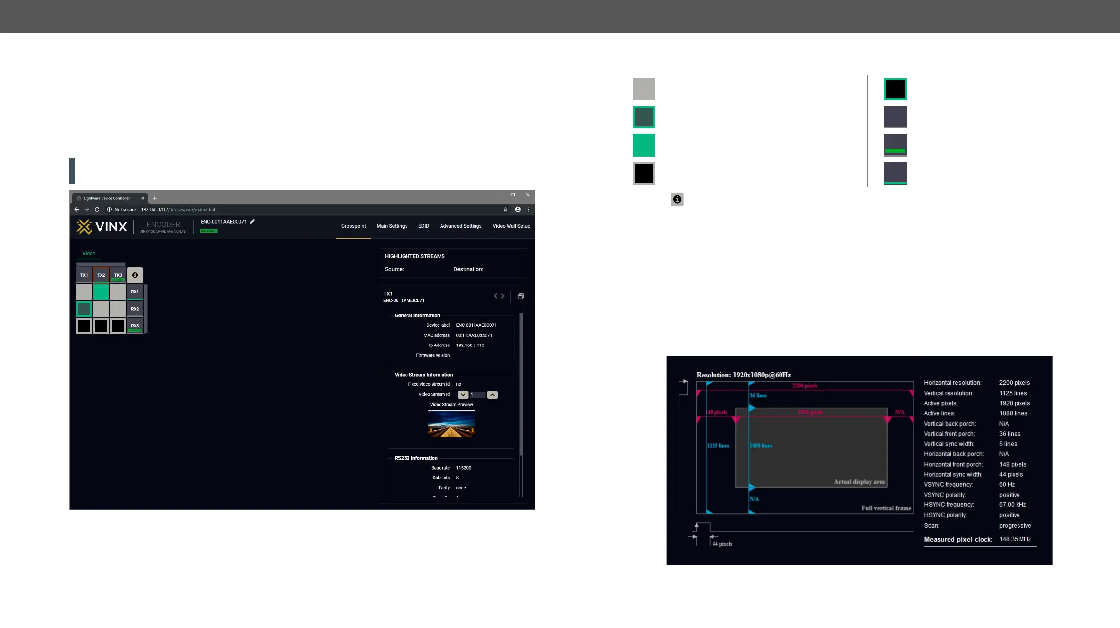Toggle crosspoint TX1 to RX2 cell
The image size is (1120, 628).
pyautogui.click(x=84, y=309)
